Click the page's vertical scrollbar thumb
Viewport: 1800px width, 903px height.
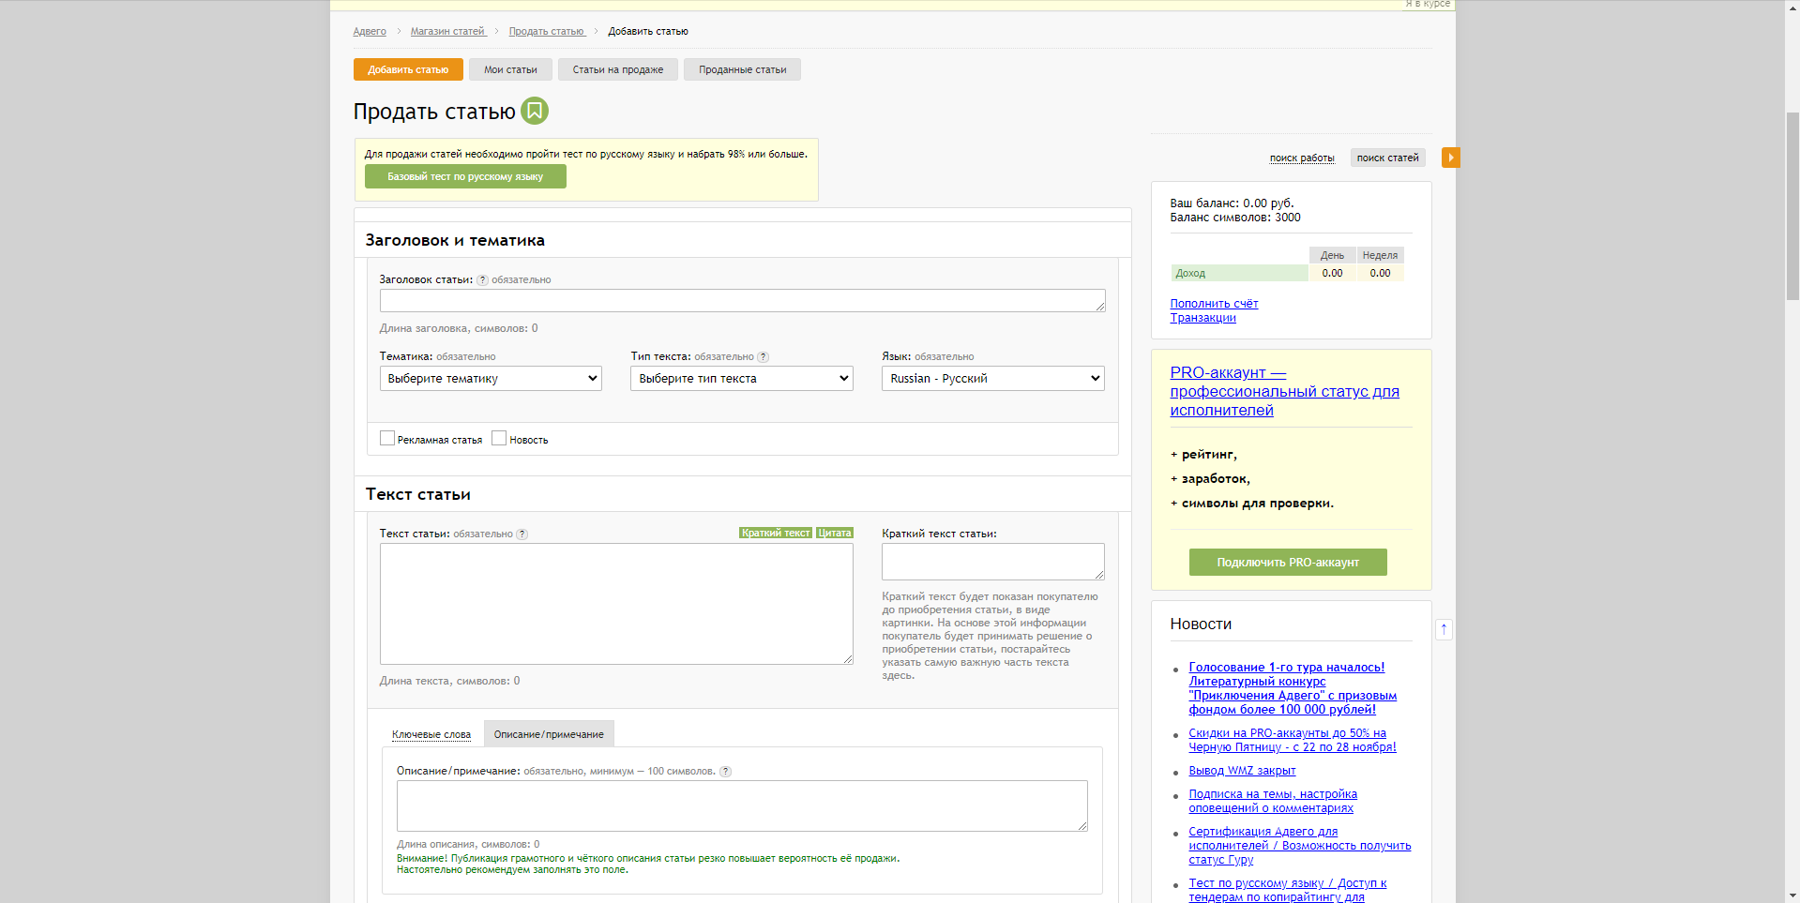tap(1792, 205)
